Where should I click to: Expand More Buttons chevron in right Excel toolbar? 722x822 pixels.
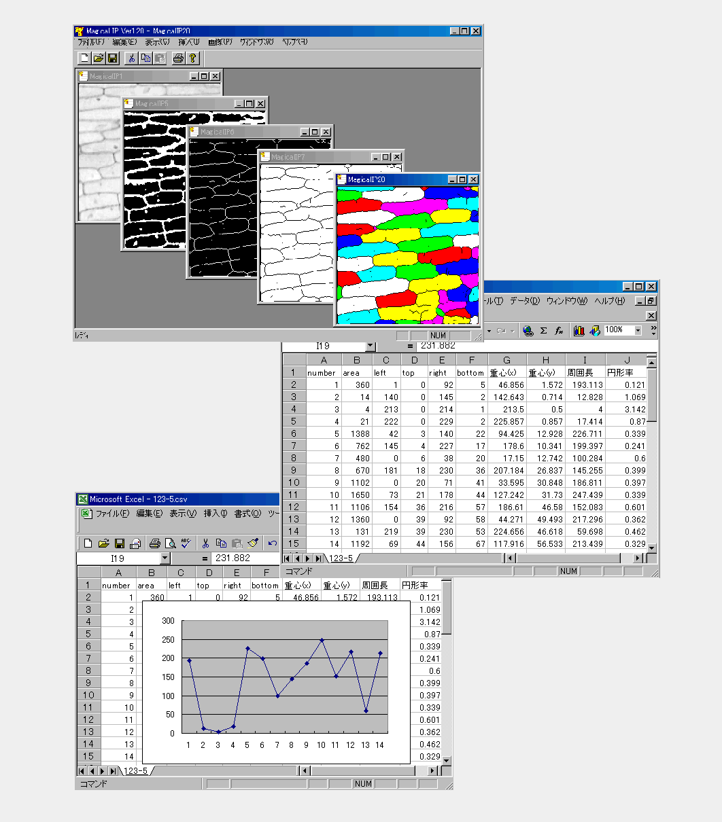(653, 330)
